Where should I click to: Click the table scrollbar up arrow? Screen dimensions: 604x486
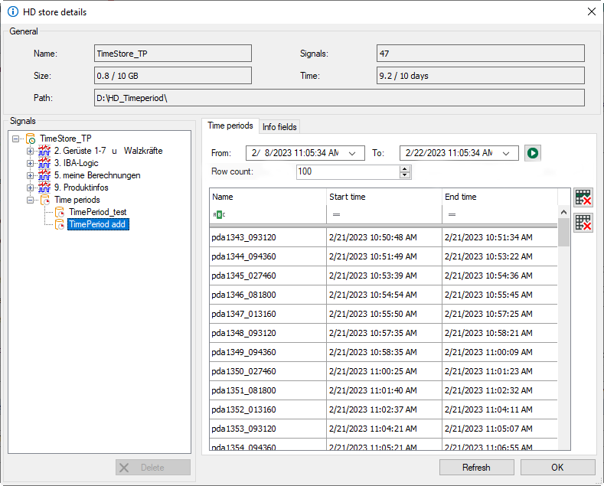(564, 212)
